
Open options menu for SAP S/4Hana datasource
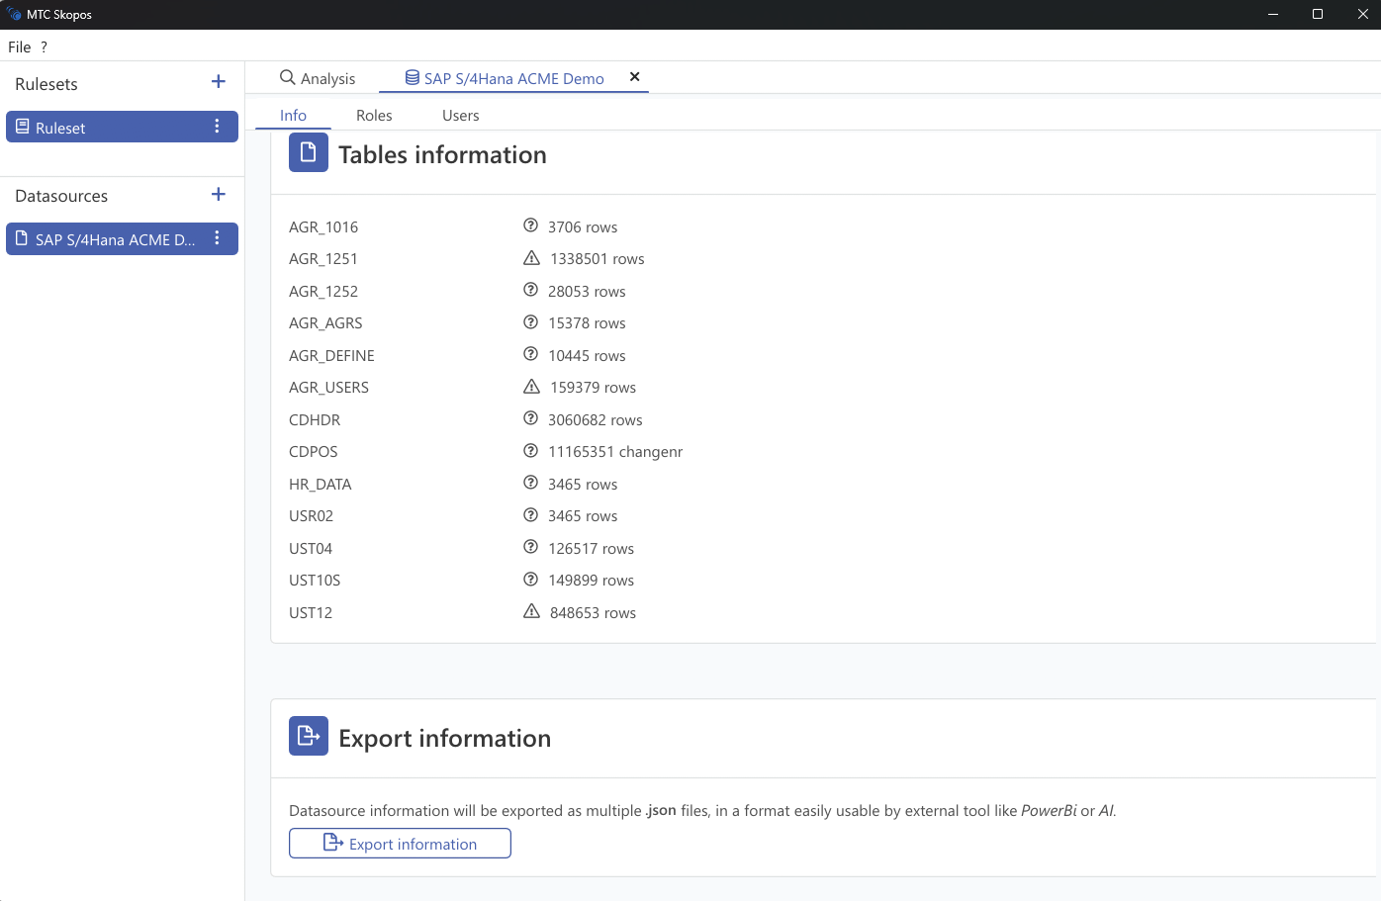click(x=217, y=238)
